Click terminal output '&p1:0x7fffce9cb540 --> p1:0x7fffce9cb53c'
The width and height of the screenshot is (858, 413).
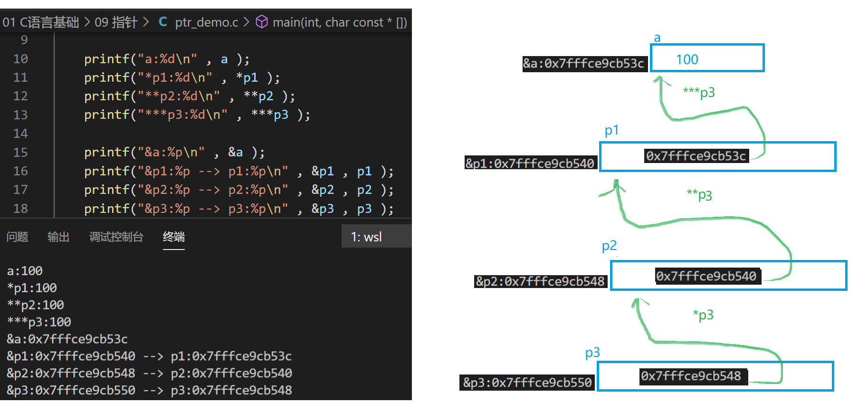point(149,356)
